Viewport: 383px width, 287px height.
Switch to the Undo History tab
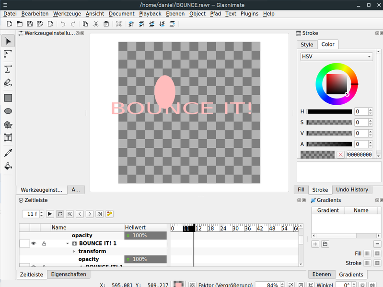[x=352, y=190]
